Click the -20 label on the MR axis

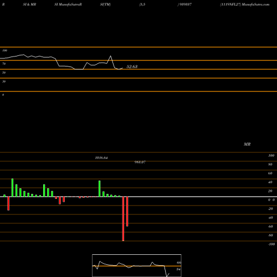(x=270, y=209)
